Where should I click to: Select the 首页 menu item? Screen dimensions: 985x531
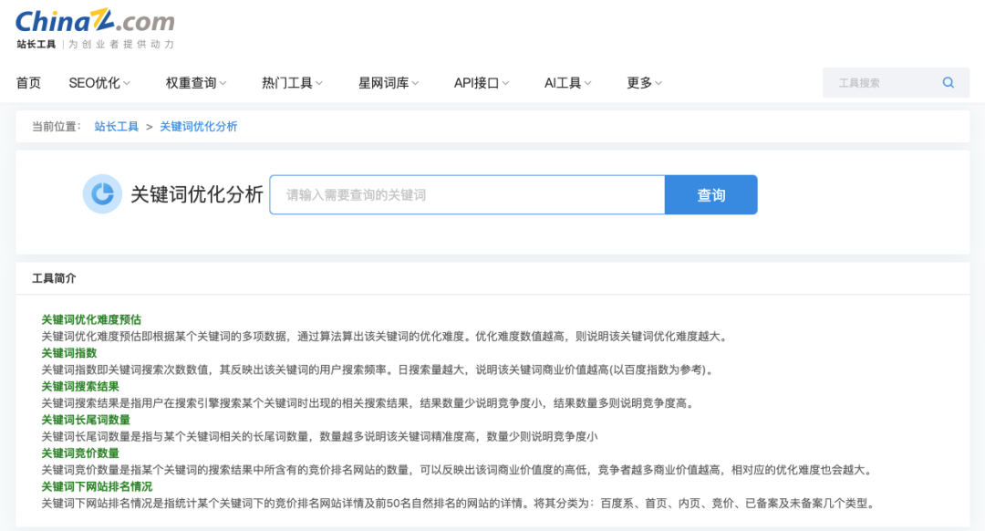click(27, 82)
